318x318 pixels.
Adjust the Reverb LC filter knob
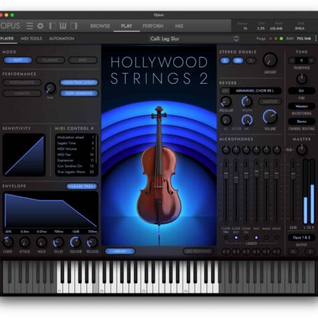[x=226, y=120]
